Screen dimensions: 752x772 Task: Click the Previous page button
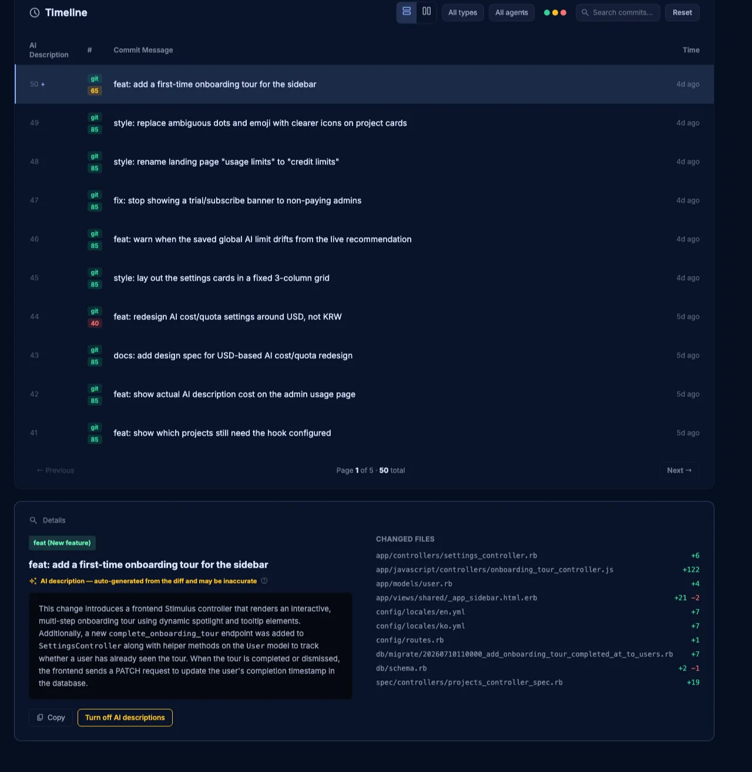coord(55,470)
